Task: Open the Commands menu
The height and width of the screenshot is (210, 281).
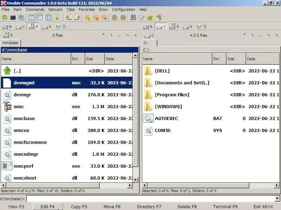Action: (35, 9)
